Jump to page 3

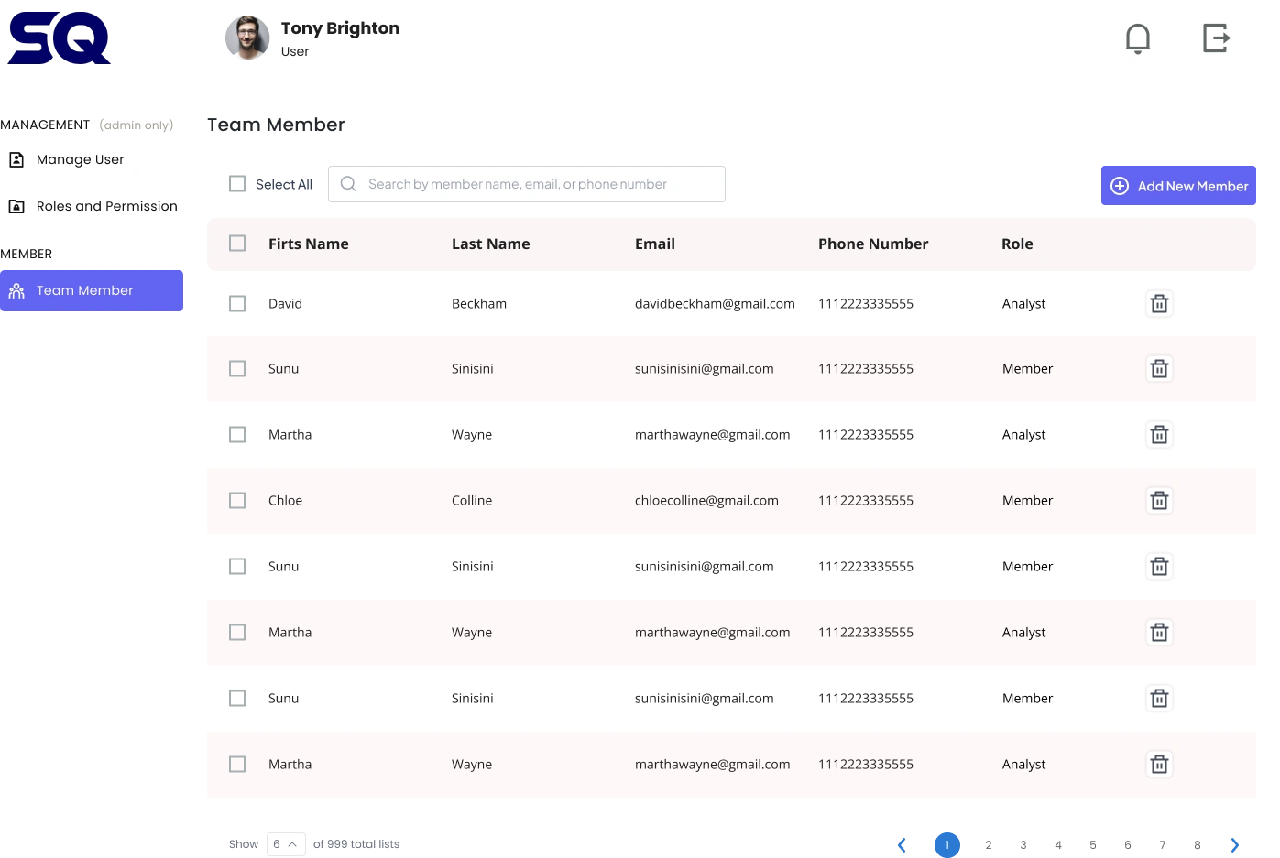tap(1023, 845)
